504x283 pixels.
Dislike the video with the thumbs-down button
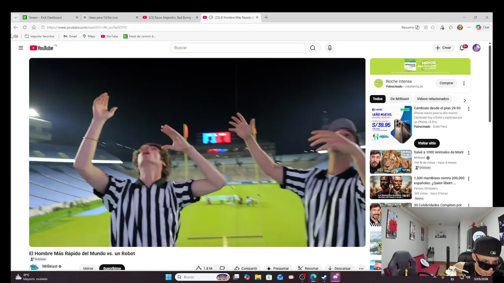click(222, 268)
